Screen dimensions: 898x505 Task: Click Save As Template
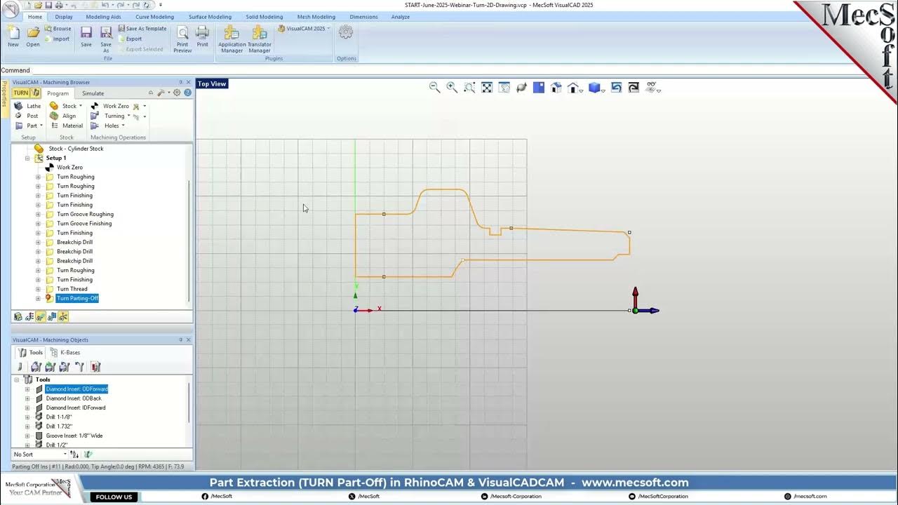142,29
